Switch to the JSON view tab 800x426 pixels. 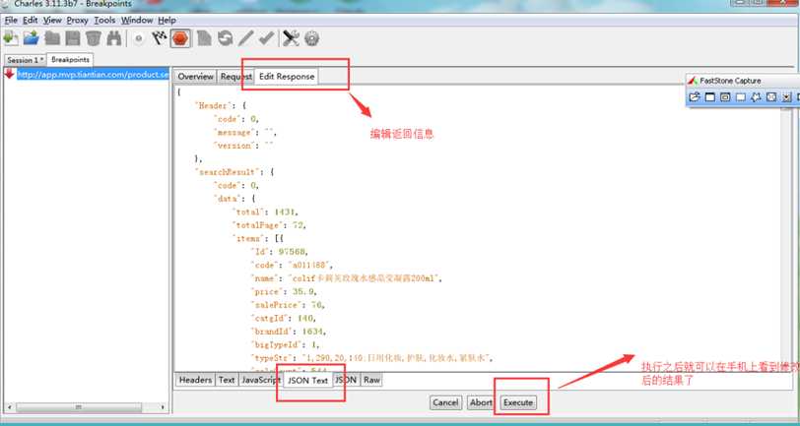[347, 380]
